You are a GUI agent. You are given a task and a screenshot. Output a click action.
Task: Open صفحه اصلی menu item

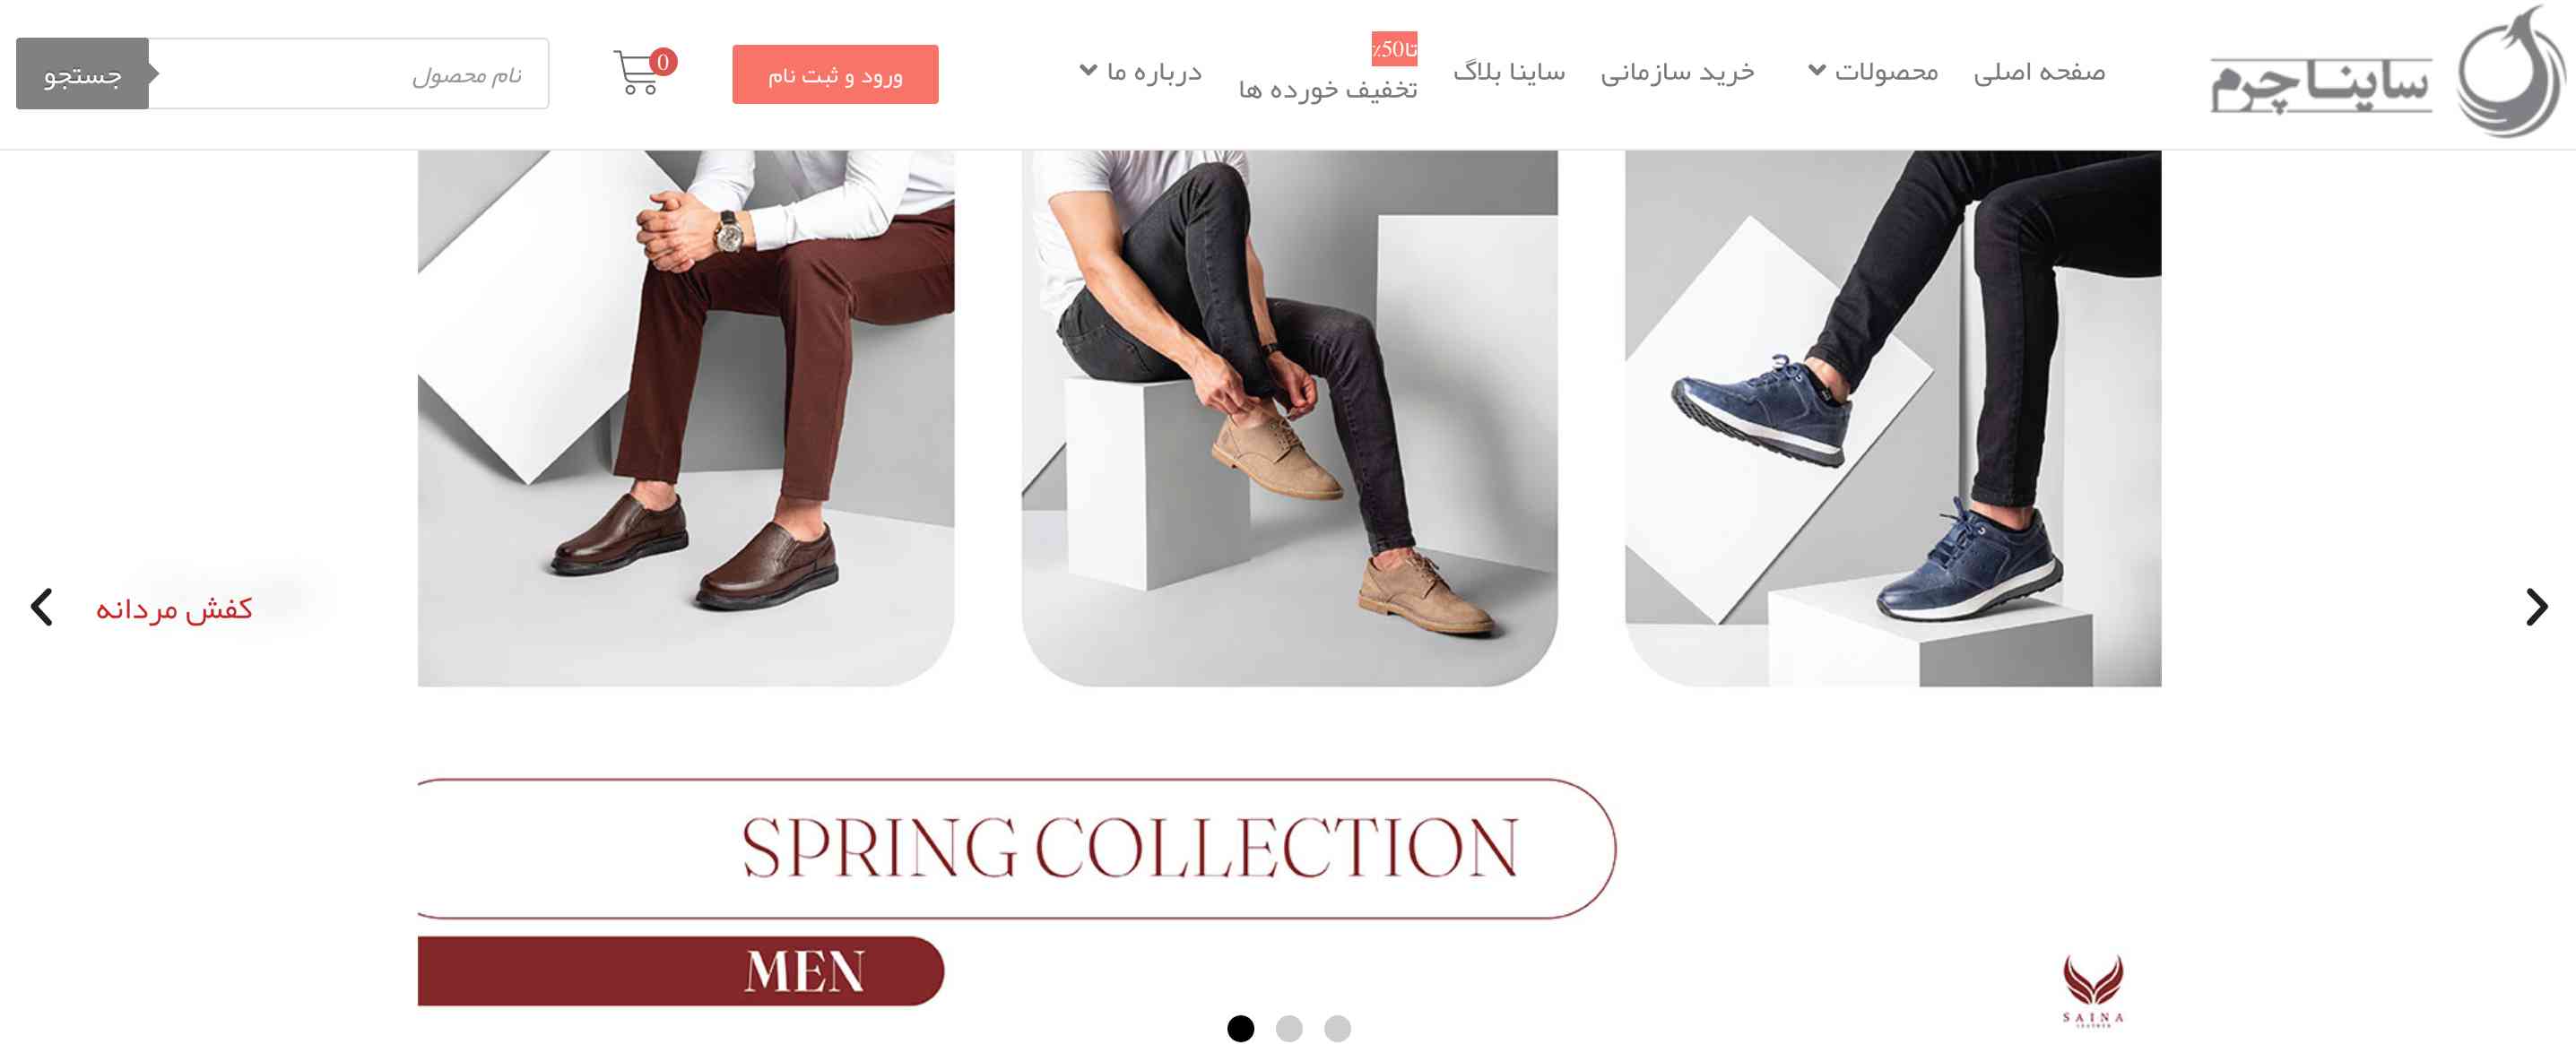[x=2039, y=72]
